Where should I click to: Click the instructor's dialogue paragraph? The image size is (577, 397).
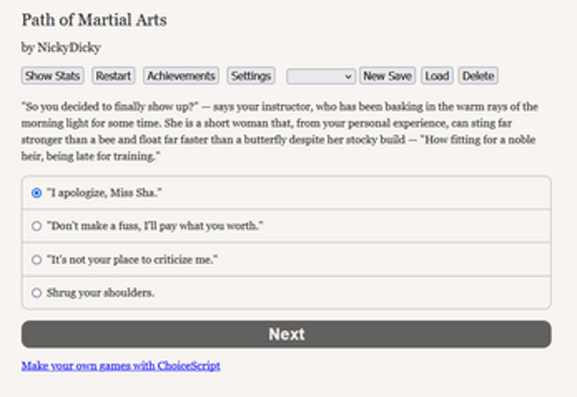(279, 131)
